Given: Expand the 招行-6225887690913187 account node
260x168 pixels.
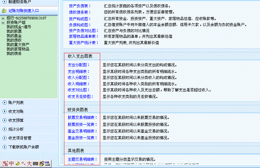Looking at the screenshot, I should pyautogui.click(x=3, y=18).
